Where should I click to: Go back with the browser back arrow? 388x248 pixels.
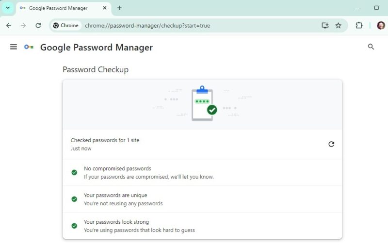[9, 26]
